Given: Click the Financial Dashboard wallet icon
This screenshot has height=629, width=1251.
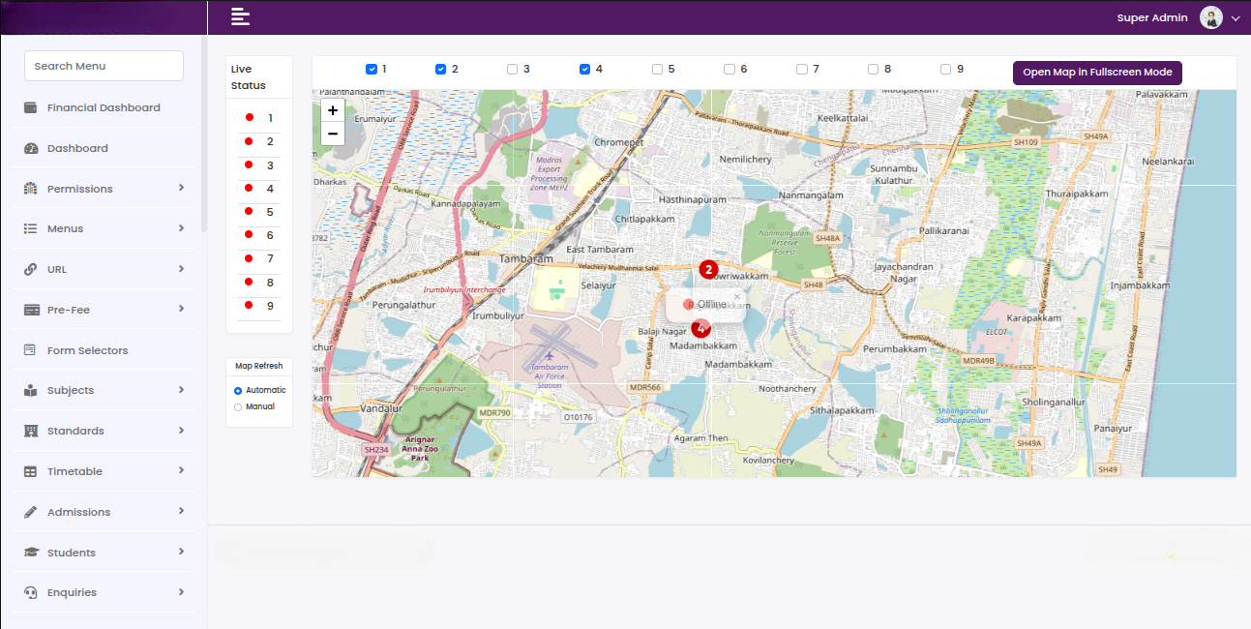Looking at the screenshot, I should (x=30, y=107).
